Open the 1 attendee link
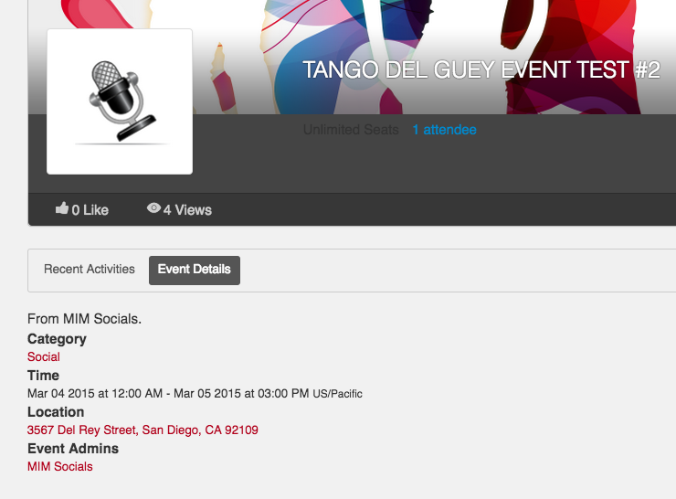The height and width of the screenshot is (499, 676). (x=444, y=130)
